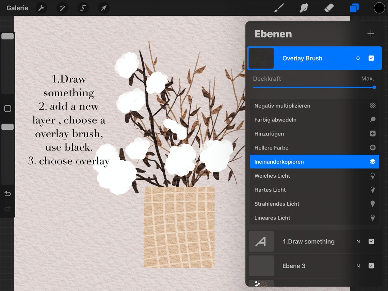Toggle visibility of the Overlay Brush layer

371,58
